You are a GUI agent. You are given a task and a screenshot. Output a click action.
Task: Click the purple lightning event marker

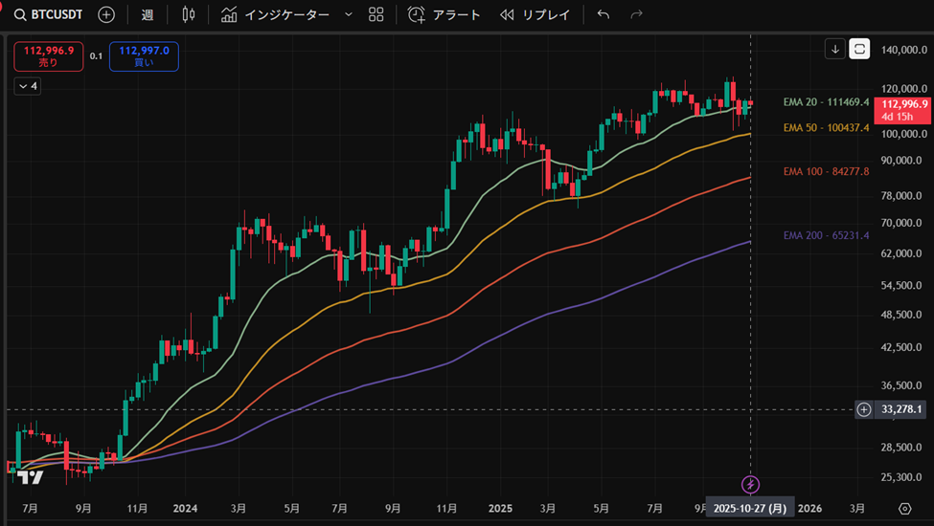pos(751,484)
